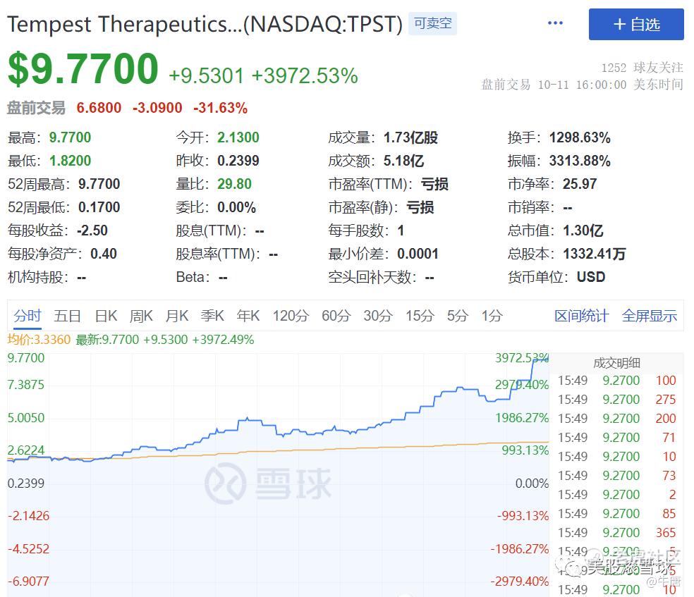Open the 年K yearly candlestick tab
The image size is (694, 597).
click(x=248, y=316)
